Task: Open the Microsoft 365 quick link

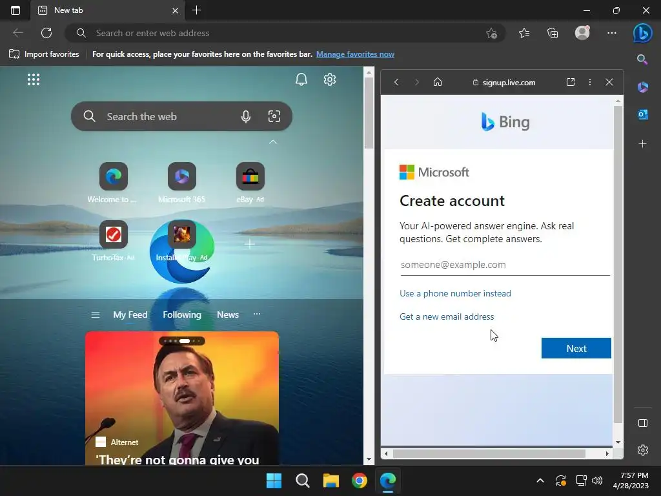Action: point(181,183)
